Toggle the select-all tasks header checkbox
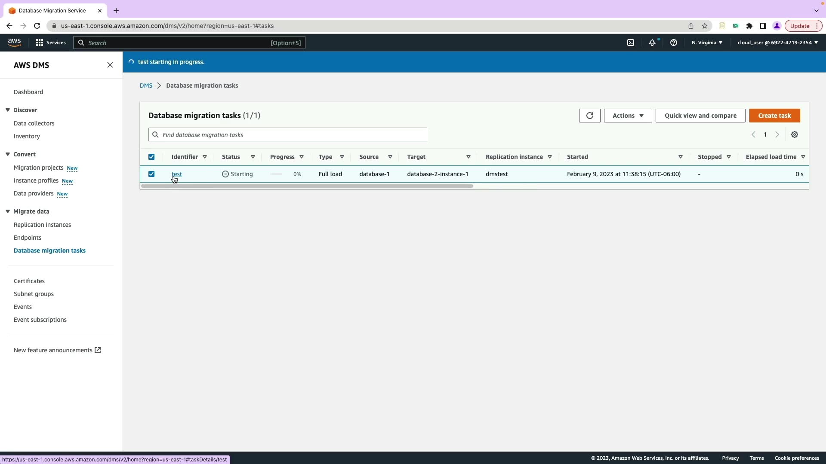Image resolution: width=826 pixels, height=464 pixels. point(151,157)
